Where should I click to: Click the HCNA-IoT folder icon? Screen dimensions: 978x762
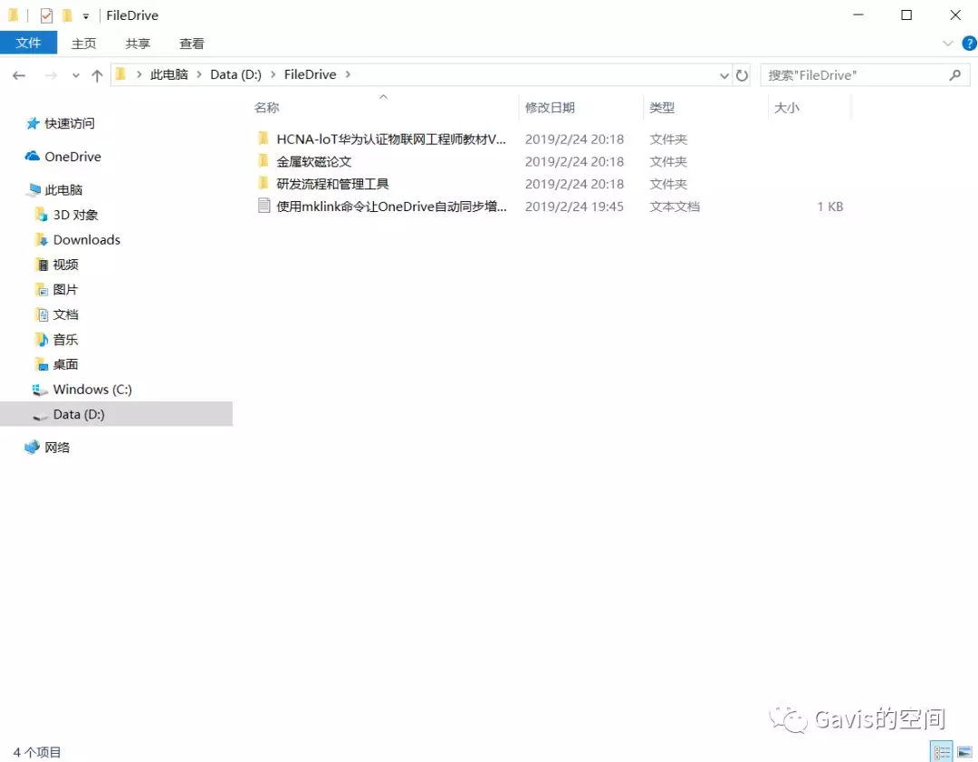264,138
